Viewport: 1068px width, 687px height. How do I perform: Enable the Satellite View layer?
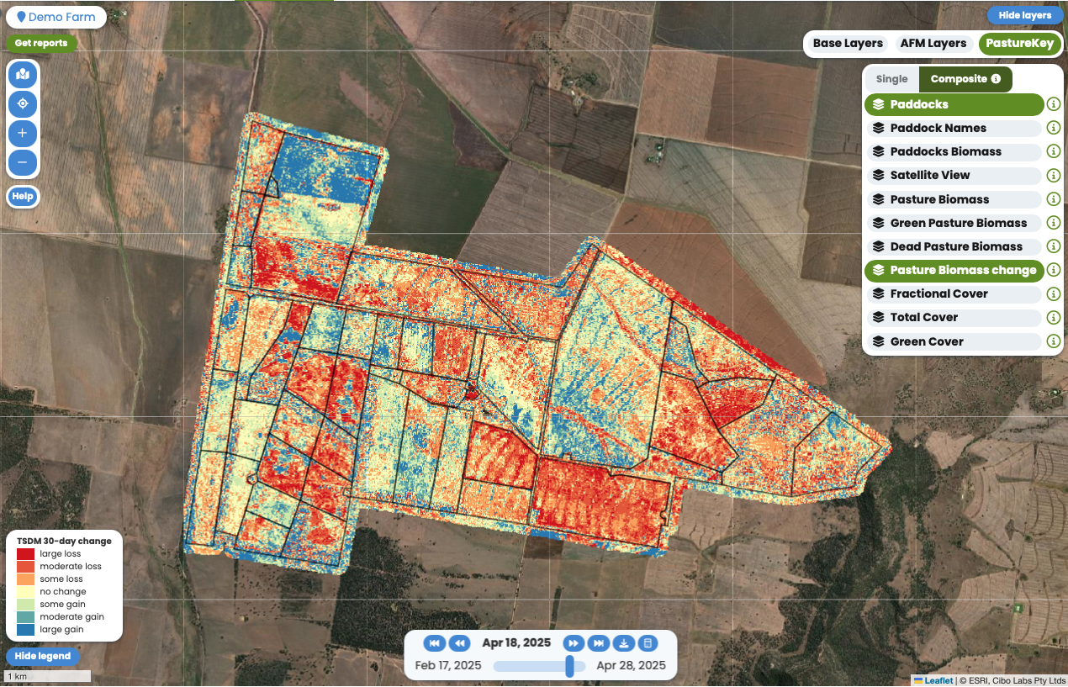[x=954, y=176]
